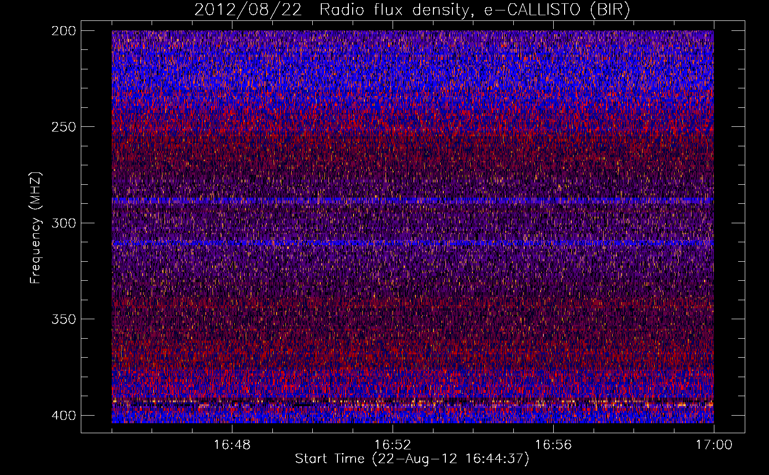Click the 16:48 time tick label

click(x=232, y=445)
